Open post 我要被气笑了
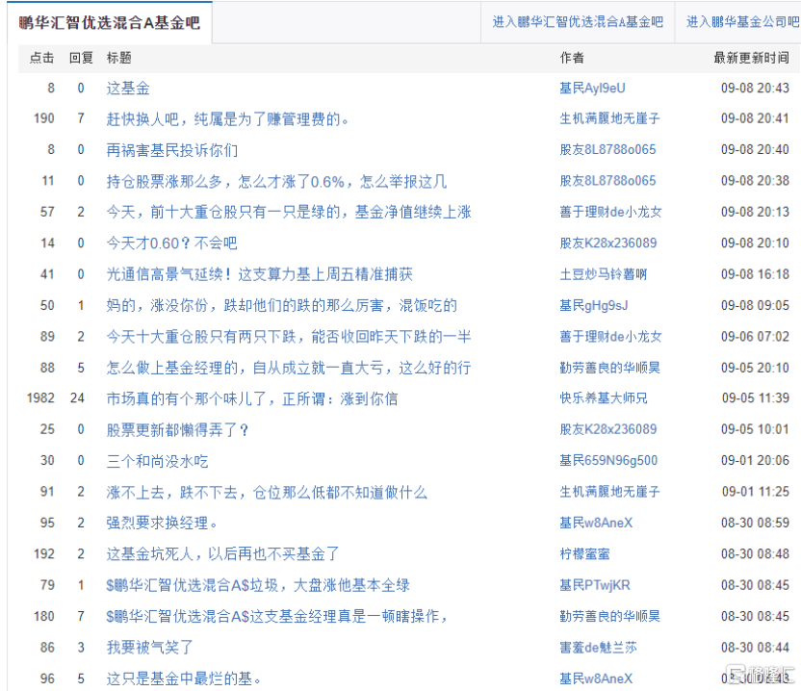801x691 pixels. pos(149,647)
